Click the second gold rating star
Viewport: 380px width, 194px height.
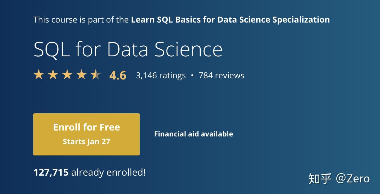click(x=53, y=75)
